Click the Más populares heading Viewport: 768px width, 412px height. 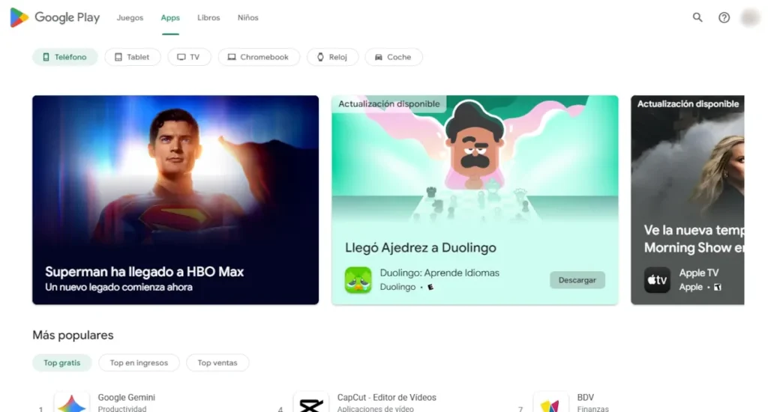73,335
